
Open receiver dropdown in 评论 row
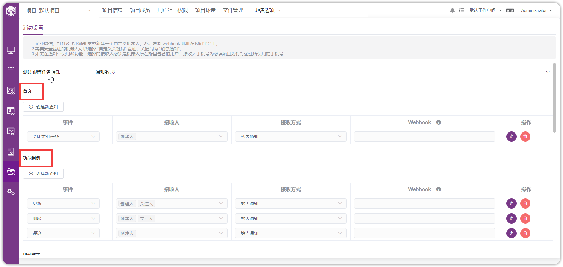[x=172, y=233]
